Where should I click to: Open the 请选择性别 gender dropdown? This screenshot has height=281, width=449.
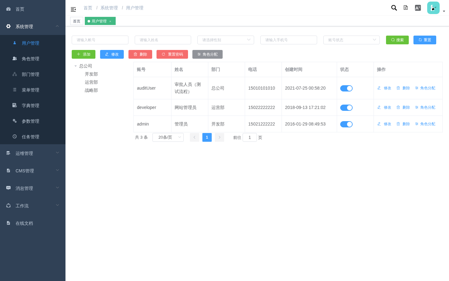pos(226,40)
